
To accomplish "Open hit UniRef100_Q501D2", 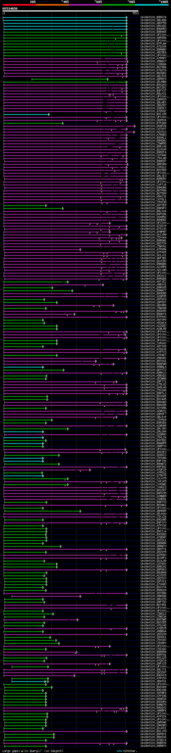I will click(x=153, y=26).
